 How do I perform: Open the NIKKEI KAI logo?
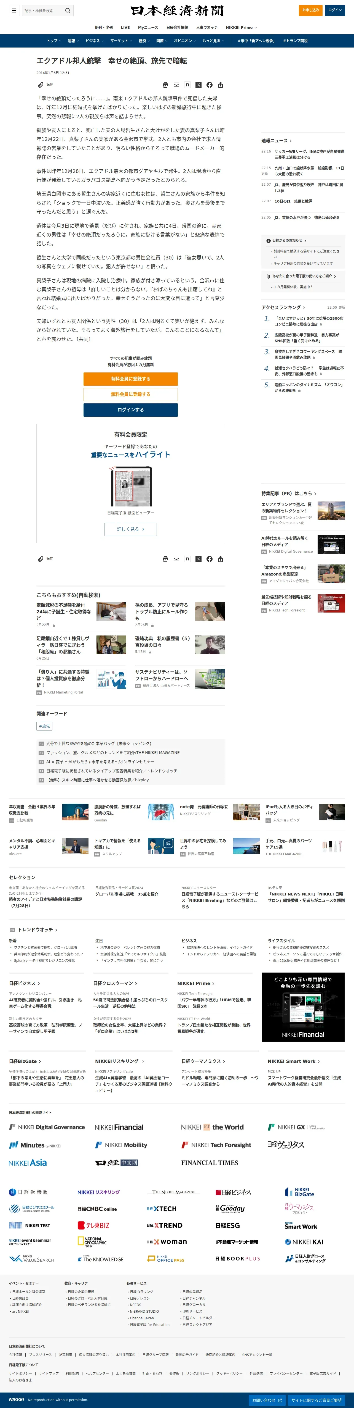point(304,1242)
